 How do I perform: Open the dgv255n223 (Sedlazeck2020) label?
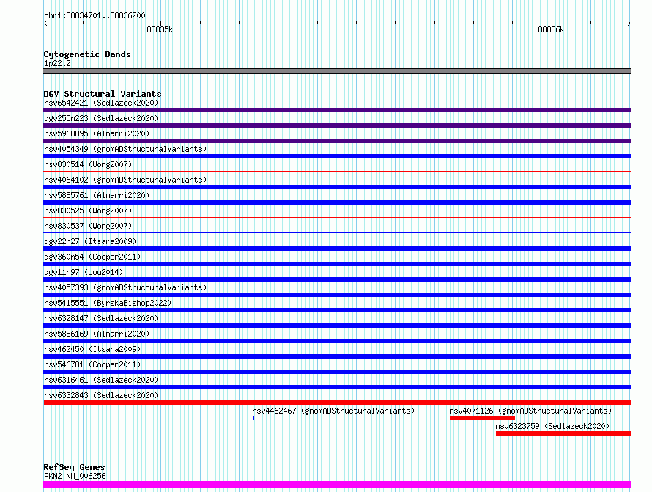(x=101, y=118)
